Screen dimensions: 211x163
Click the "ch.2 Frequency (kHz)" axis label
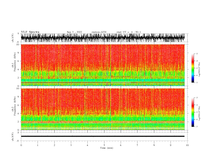pos(14,106)
